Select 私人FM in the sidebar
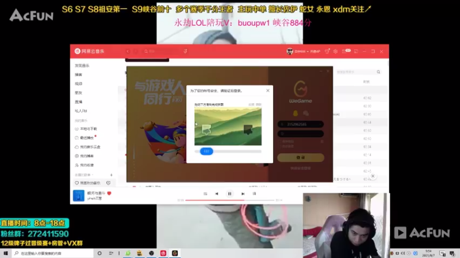The height and width of the screenshot is (258, 460). point(81,111)
